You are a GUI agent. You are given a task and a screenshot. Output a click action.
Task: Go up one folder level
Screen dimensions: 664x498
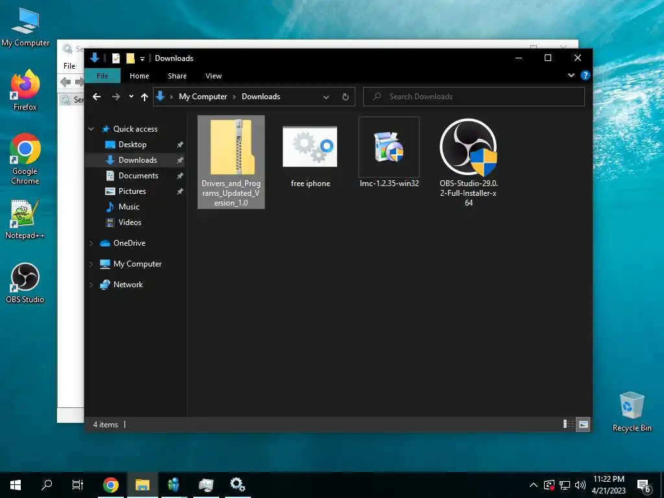pos(145,97)
